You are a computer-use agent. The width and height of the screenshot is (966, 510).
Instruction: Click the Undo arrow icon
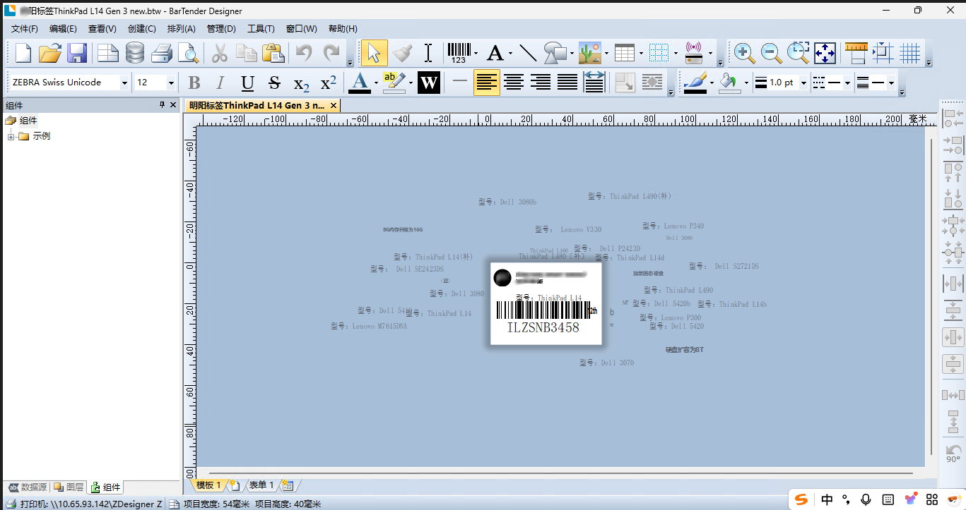pos(304,53)
